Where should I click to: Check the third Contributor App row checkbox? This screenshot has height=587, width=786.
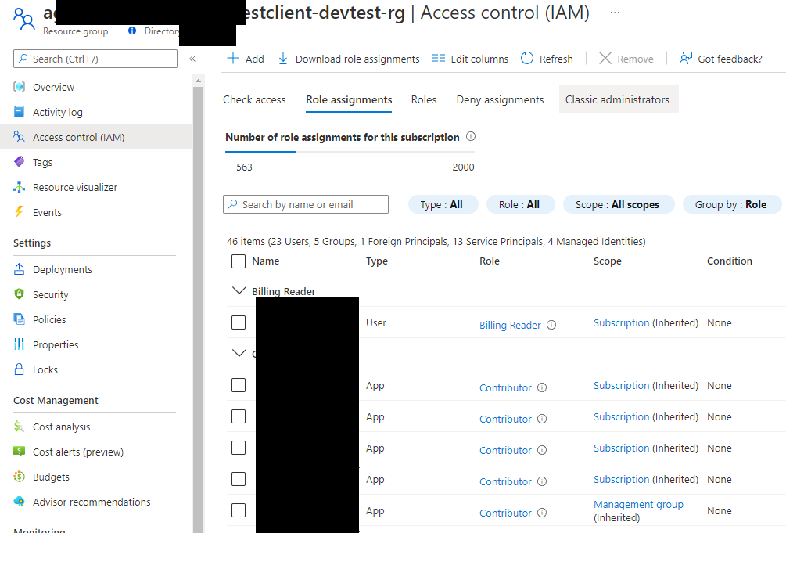(239, 448)
